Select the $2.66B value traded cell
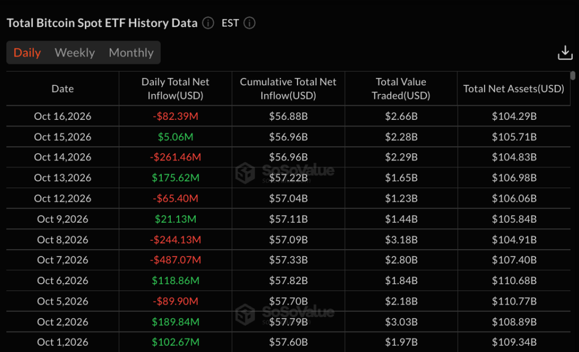 click(x=401, y=116)
